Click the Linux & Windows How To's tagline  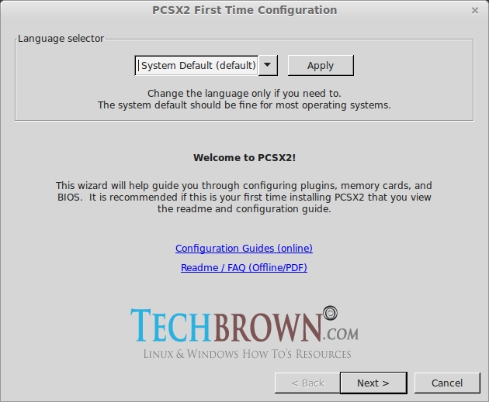point(247,354)
